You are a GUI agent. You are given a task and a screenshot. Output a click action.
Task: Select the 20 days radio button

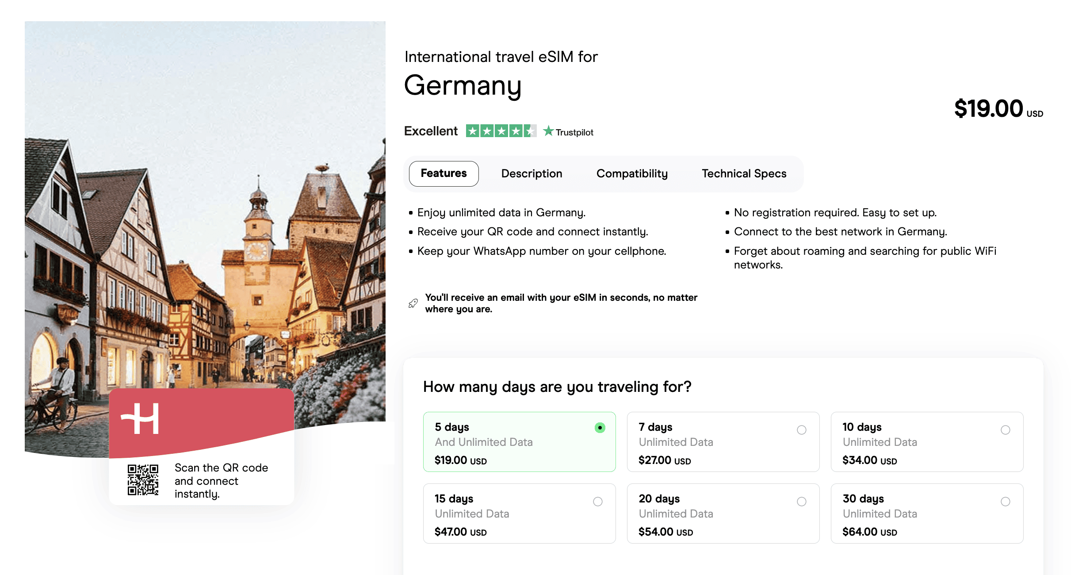point(801,502)
